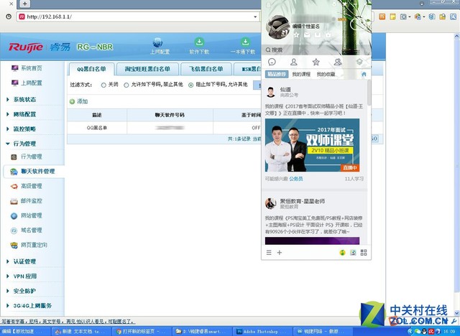Switch to QQ 我的收藏 tab

326,74
